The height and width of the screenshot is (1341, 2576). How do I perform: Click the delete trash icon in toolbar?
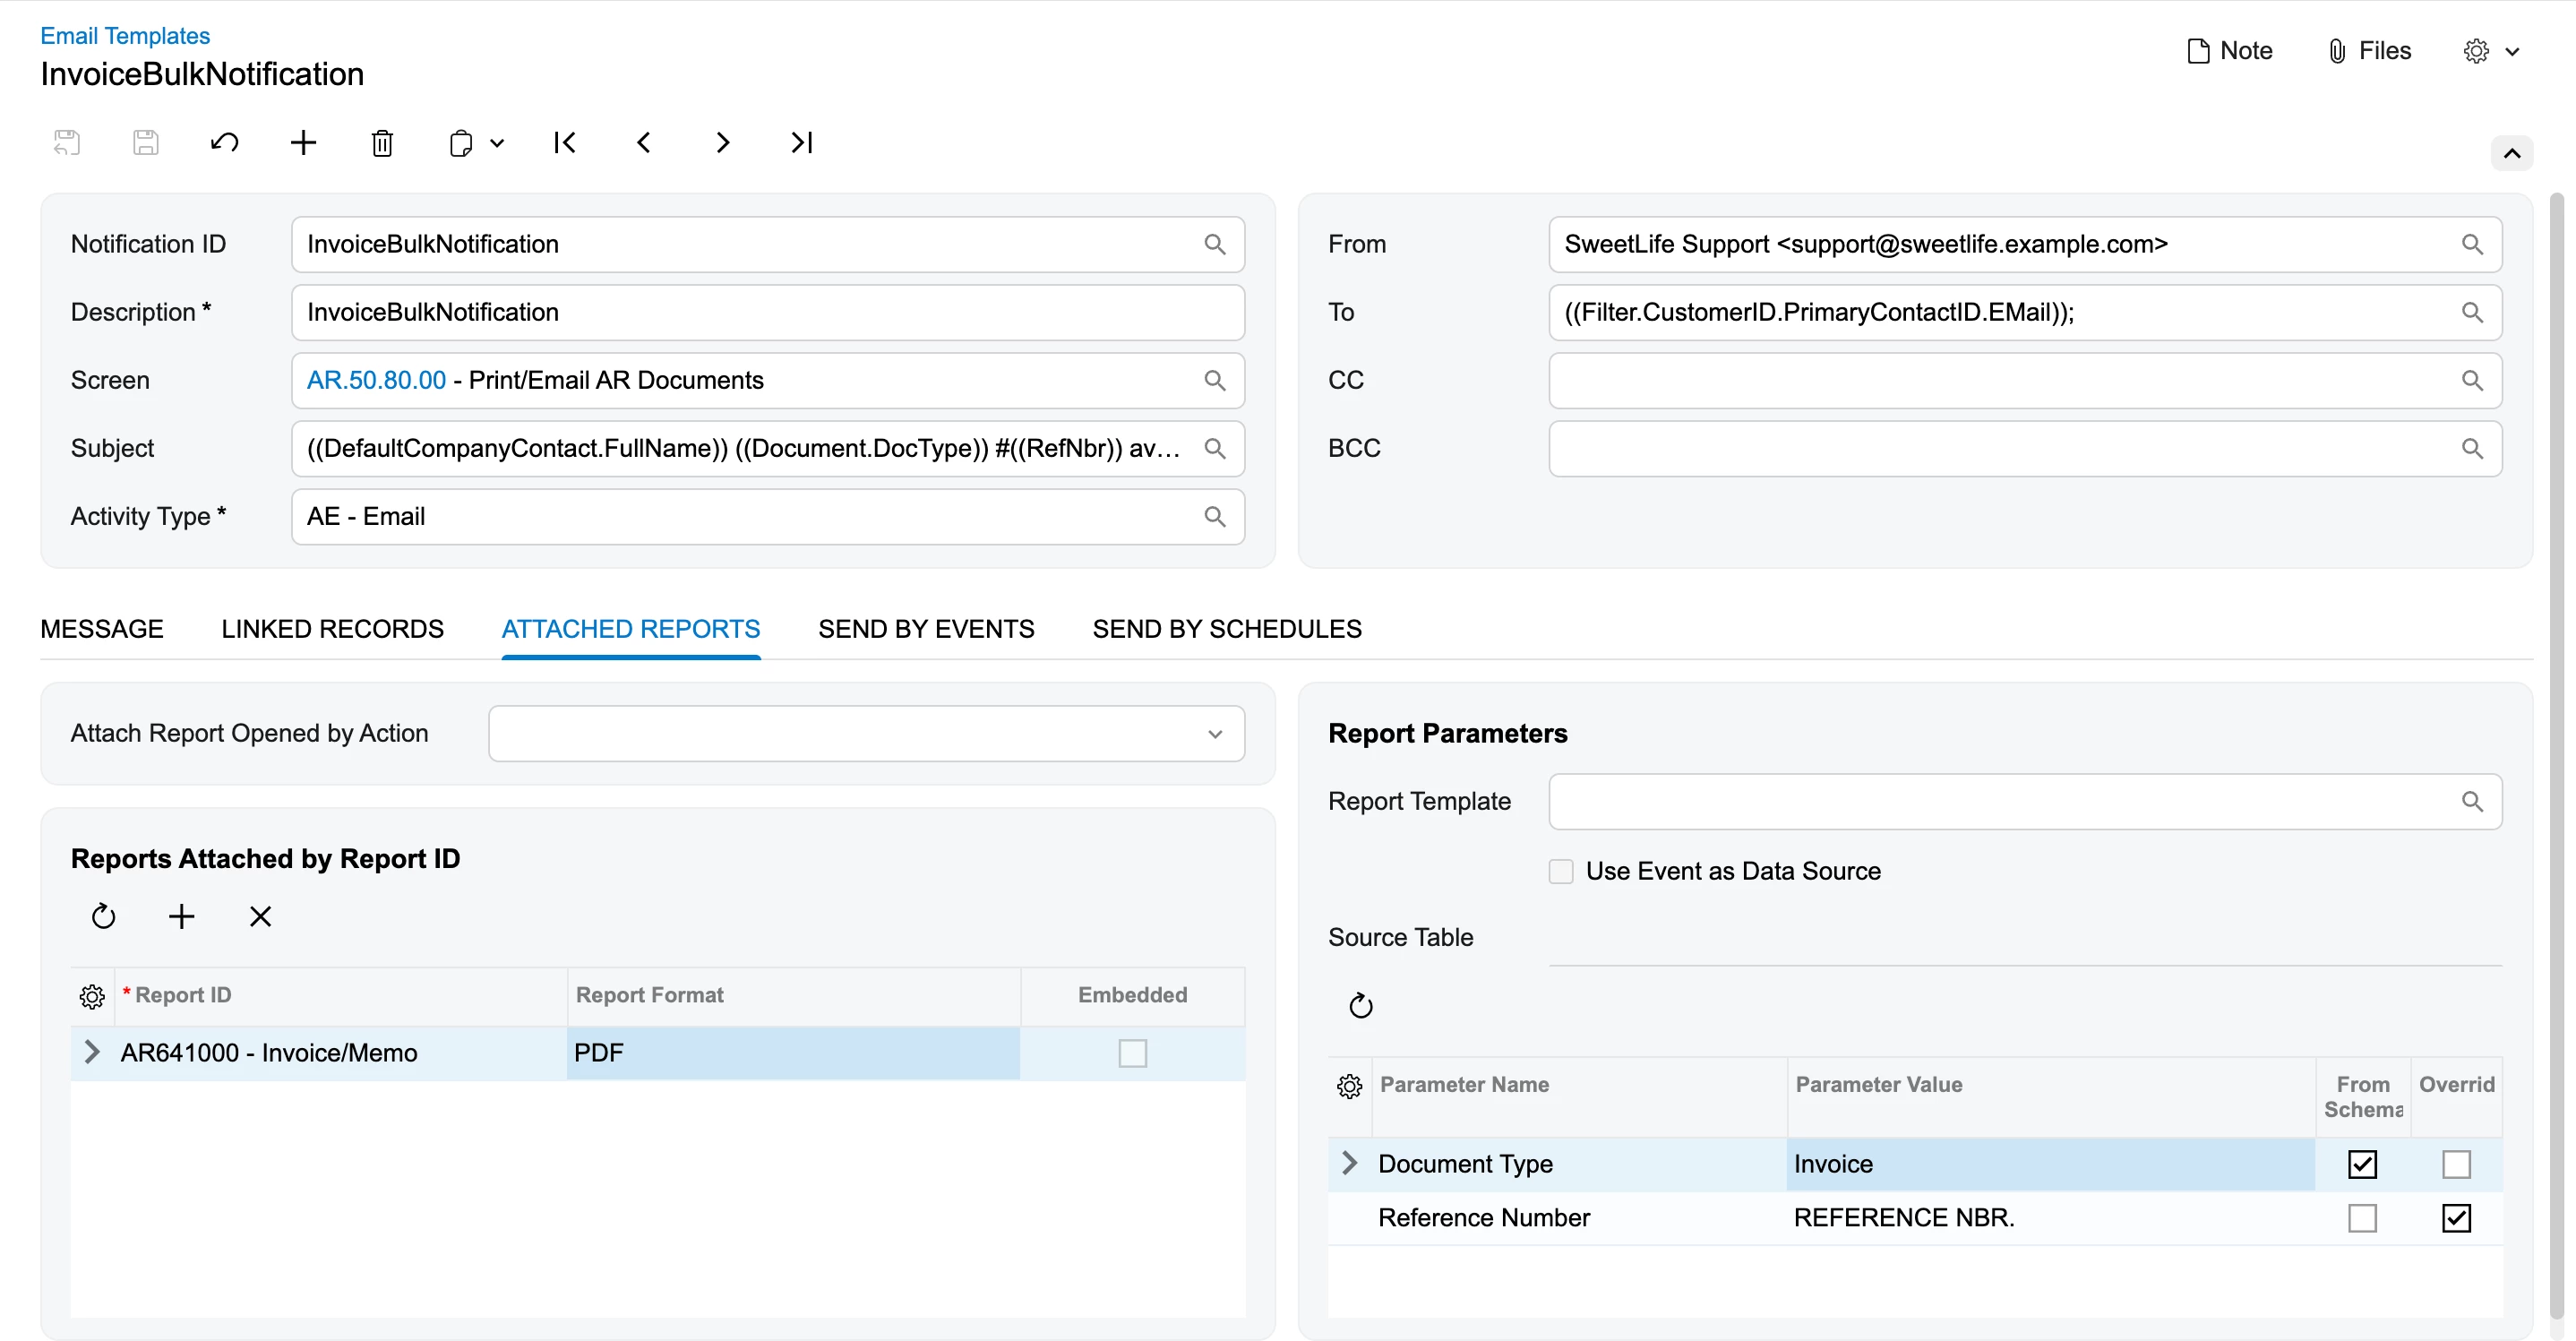[x=382, y=143]
